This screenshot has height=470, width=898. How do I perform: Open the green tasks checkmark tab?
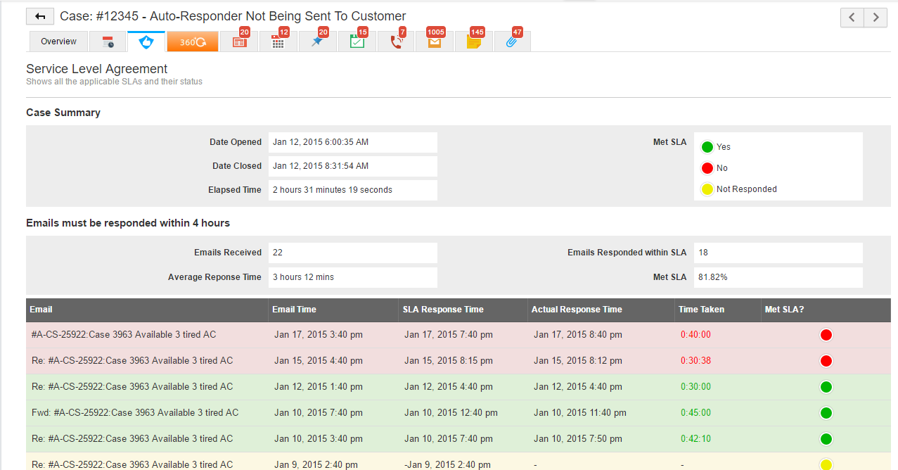point(357,42)
